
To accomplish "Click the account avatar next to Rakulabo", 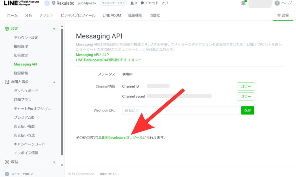I will point(47,3).
